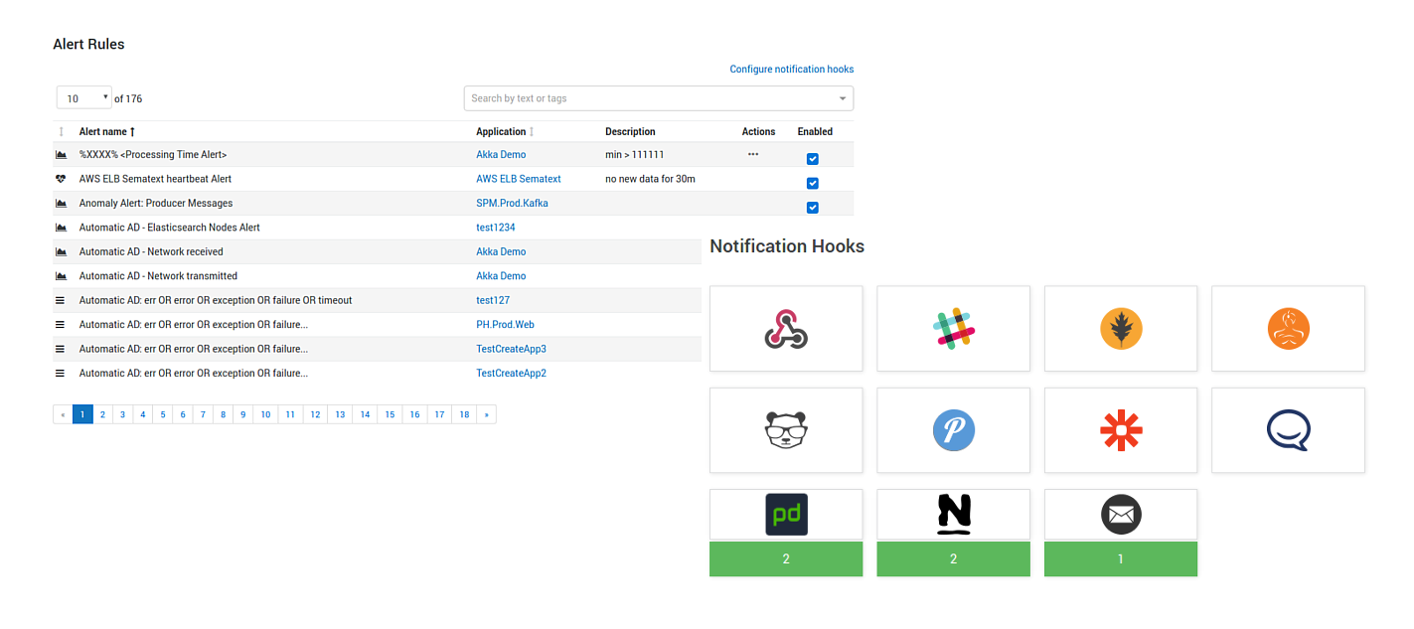The width and height of the screenshot is (1414, 629).
Task: Click the 'no new data for 30m' description
Action: tap(650, 179)
